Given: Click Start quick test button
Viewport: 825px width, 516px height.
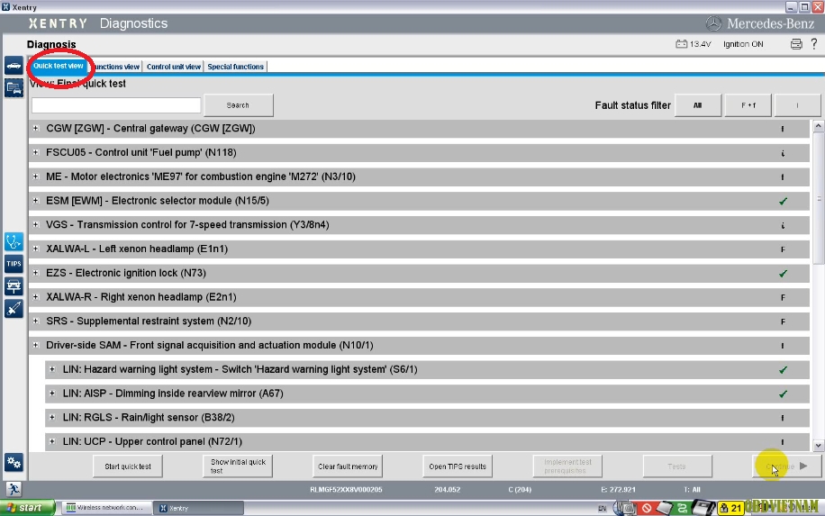Looking at the screenshot, I should tap(128, 466).
